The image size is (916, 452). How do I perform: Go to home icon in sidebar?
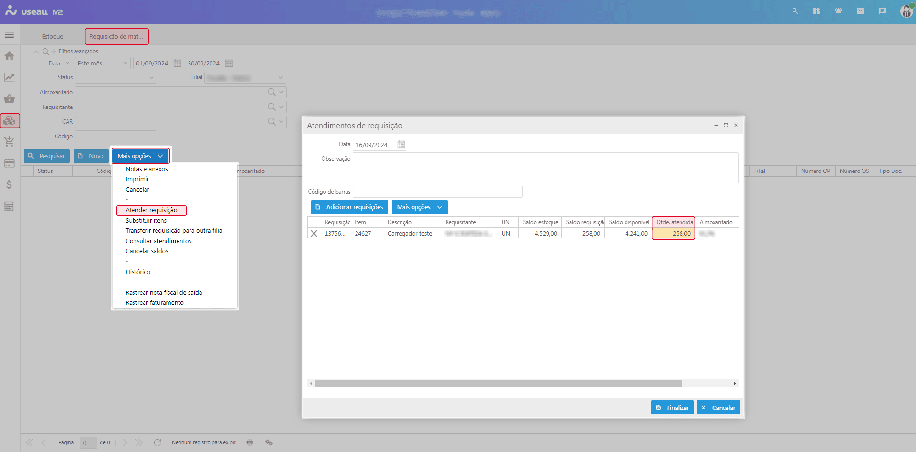click(9, 56)
